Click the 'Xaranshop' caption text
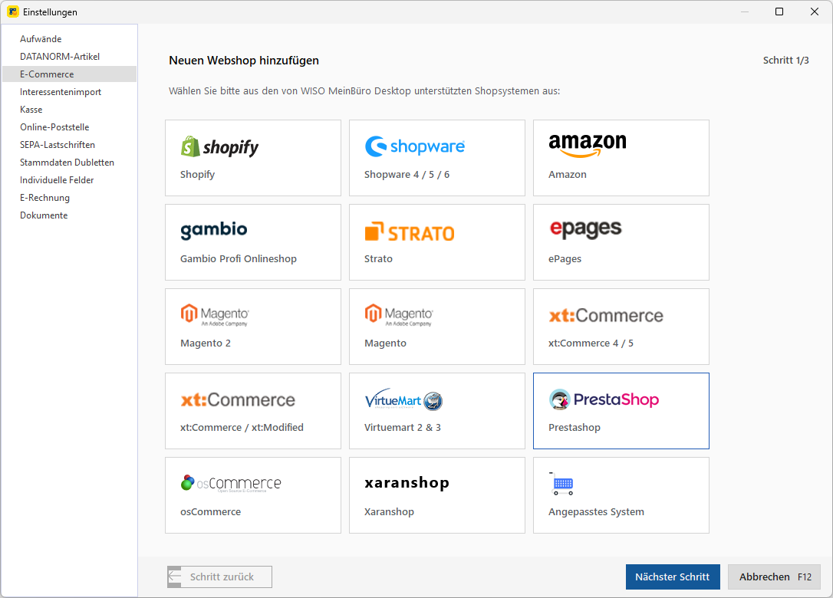833x598 pixels. click(389, 512)
